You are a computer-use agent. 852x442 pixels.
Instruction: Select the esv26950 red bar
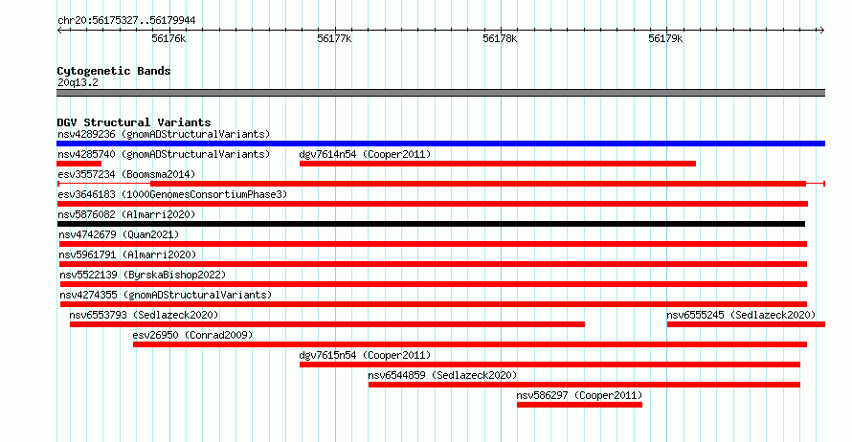pyautogui.click(x=470, y=344)
